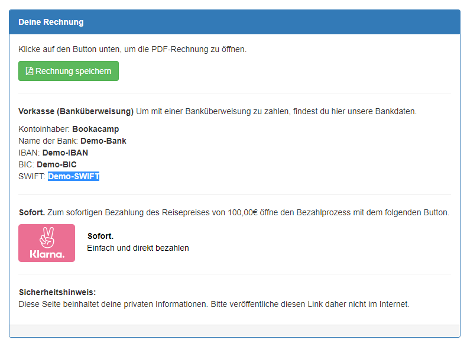Open the Klarna payment logo

[x=47, y=243]
